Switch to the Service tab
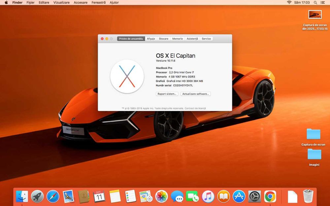Image resolution: width=330 pixels, height=206 pixels. (x=206, y=39)
